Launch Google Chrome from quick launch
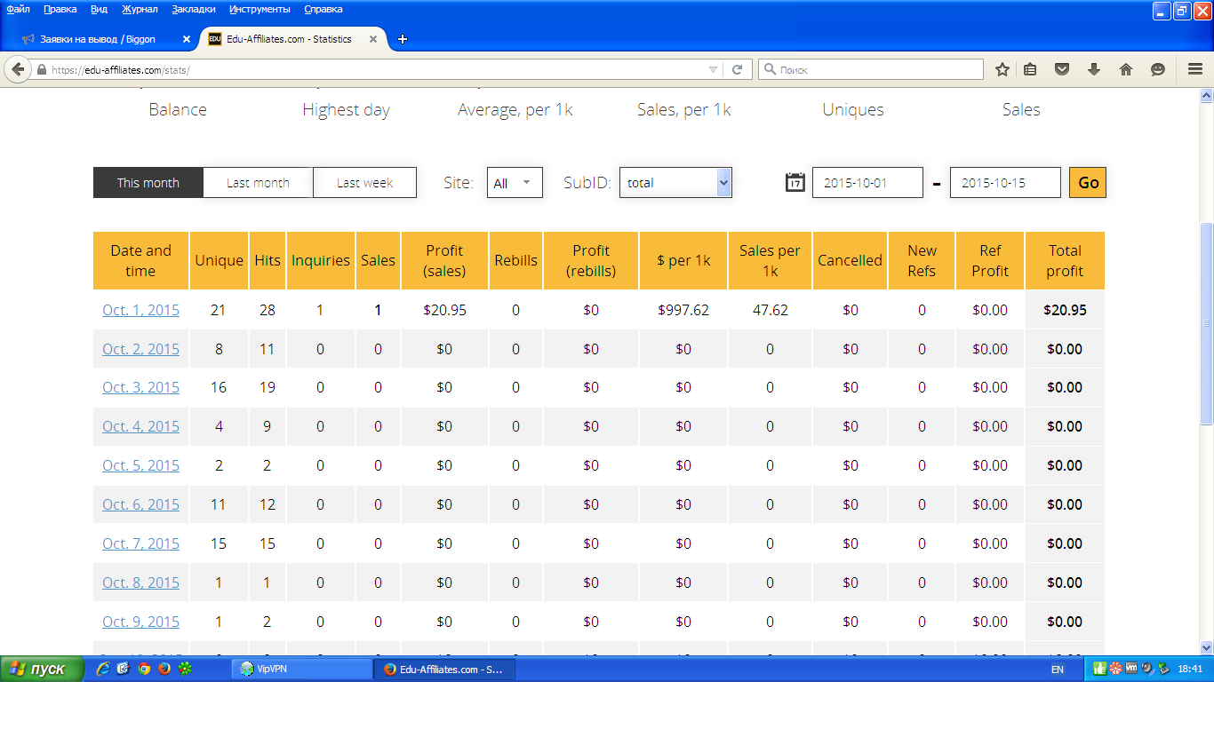1214x753 pixels. click(144, 669)
